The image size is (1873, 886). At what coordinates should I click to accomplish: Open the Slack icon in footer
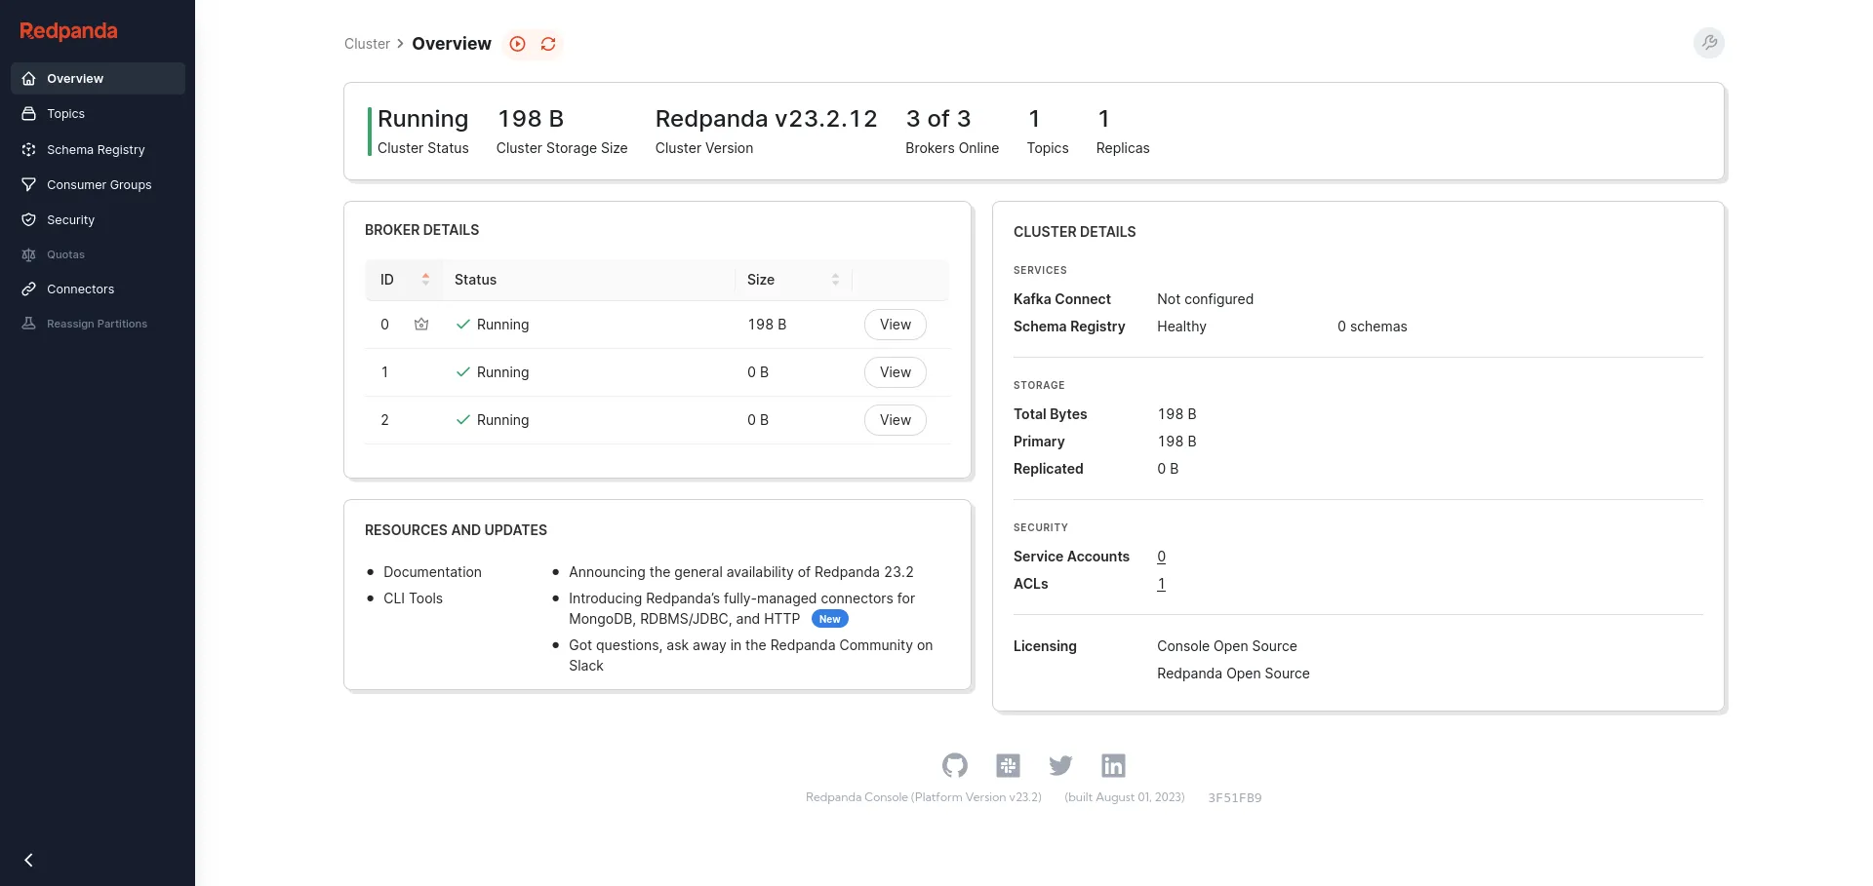1008,766
